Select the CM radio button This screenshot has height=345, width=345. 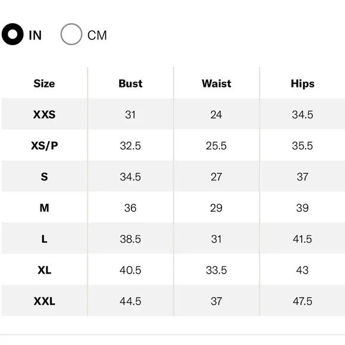[x=71, y=34]
